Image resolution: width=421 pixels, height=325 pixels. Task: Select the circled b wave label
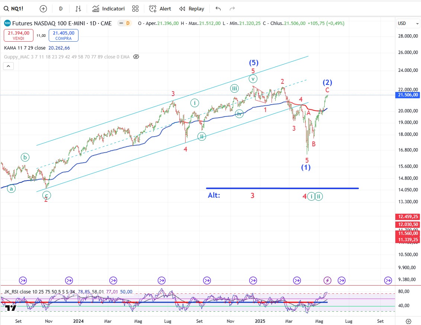pyautogui.click(x=25, y=157)
